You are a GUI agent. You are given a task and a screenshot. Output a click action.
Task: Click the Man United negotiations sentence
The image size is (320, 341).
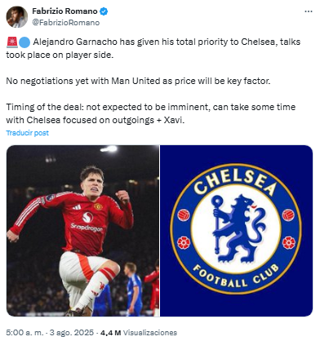tap(138, 81)
